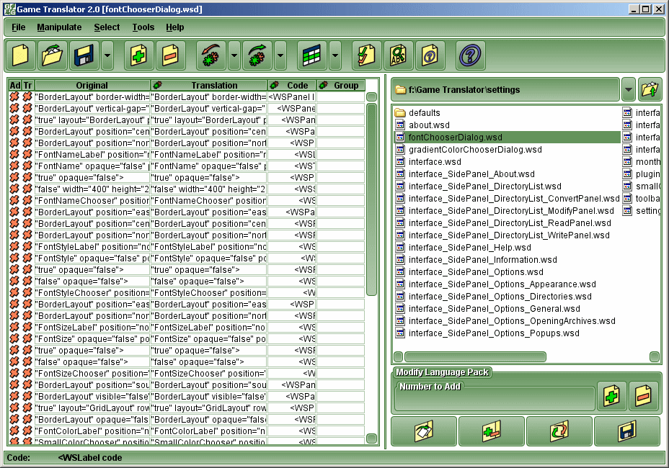
Task: Toggle the Ad mark on the first table row
Action: pos(14,96)
